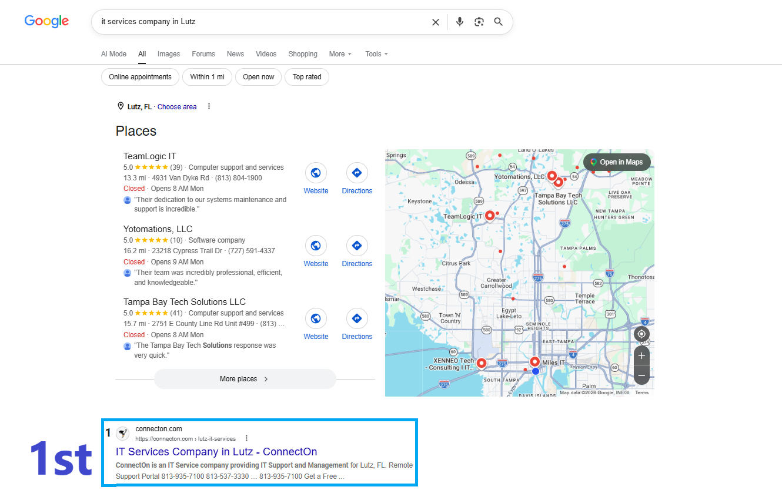Viewport: 782px width, 490px height.
Task: Click the Choose area link
Action: (x=177, y=107)
